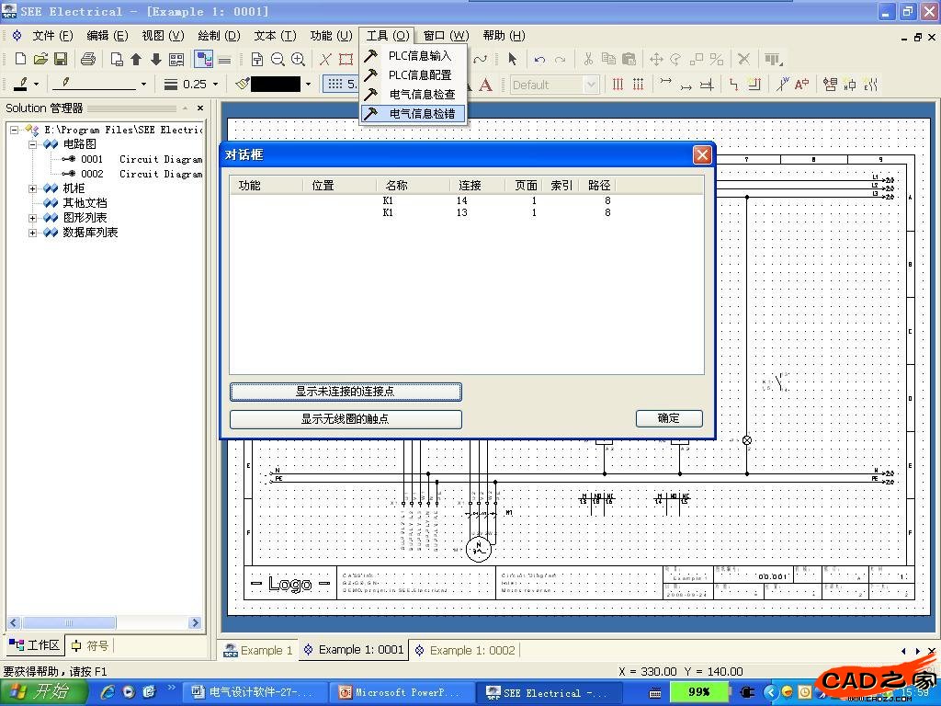Collapse the 电路图 tree node

pyautogui.click(x=33, y=144)
